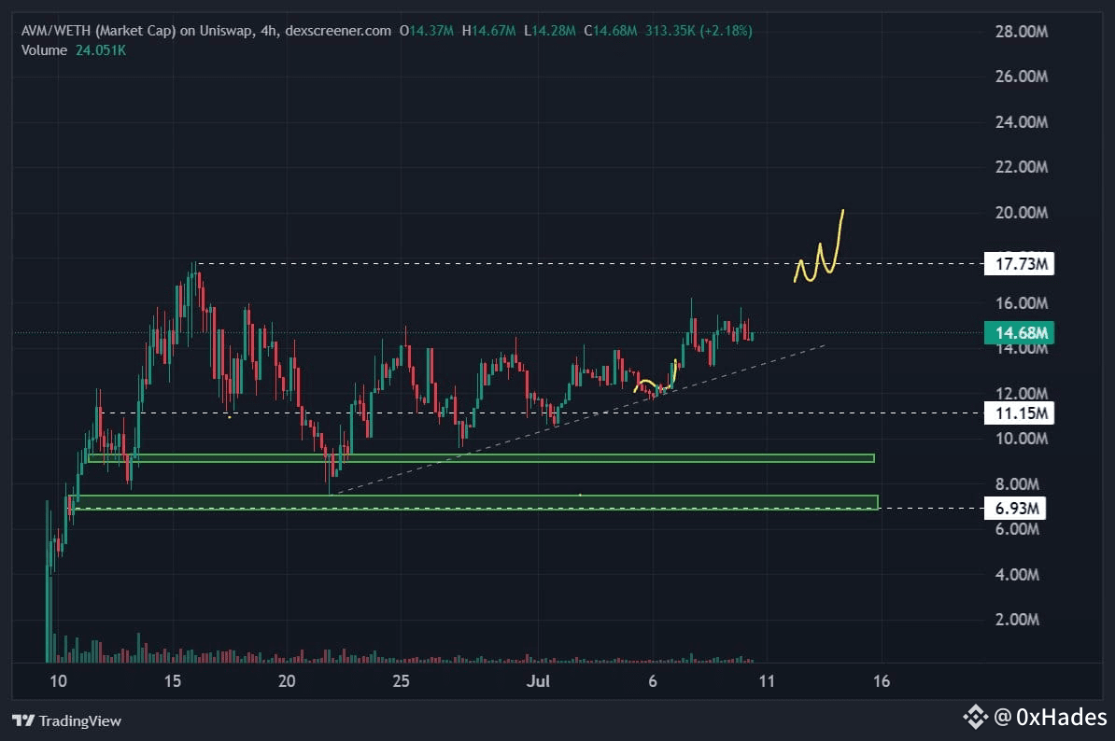Click the Jul date label on time axis

(x=538, y=681)
